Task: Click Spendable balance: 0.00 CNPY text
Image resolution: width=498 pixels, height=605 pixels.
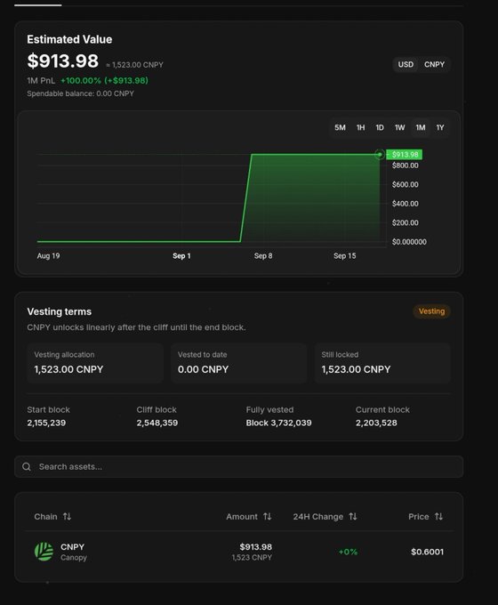Action: click(x=80, y=93)
